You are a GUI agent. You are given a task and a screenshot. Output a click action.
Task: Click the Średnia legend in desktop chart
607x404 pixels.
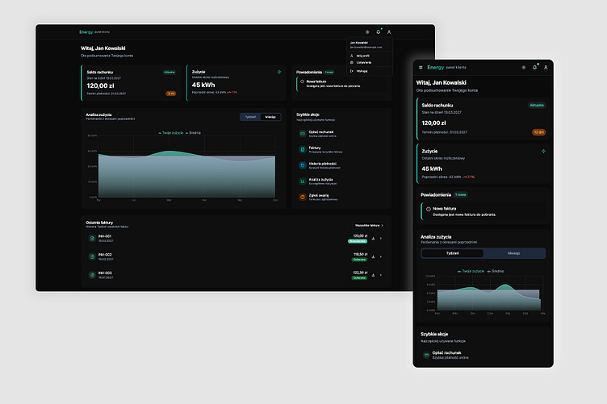pos(193,133)
